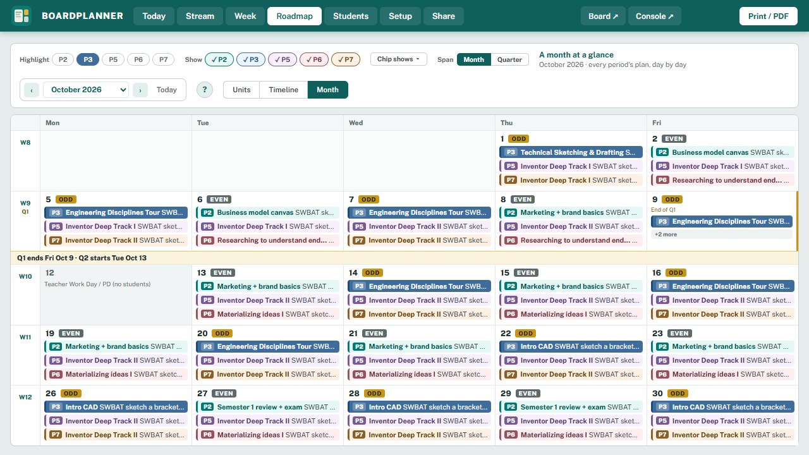809x455 pixels.
Task: Select the Month view button
Action: (327, 90)
